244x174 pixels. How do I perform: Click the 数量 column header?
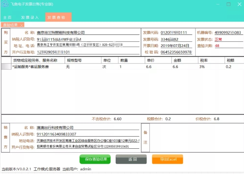(x=132, y=60)
